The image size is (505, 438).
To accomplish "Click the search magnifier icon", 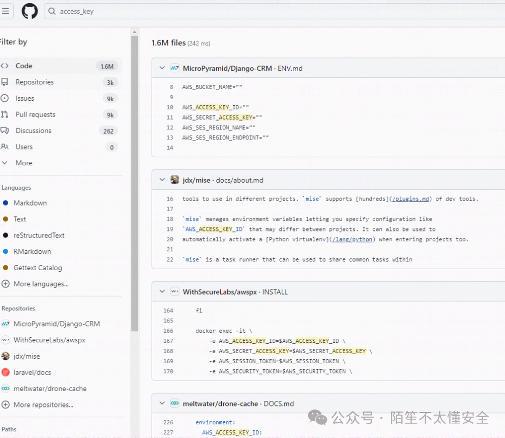I will [x=51, y=11].
